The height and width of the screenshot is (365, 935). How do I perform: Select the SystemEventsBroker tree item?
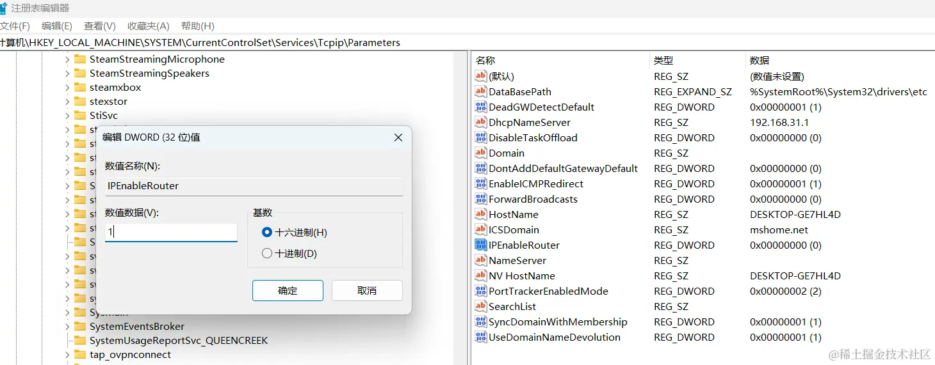(137, 326)
